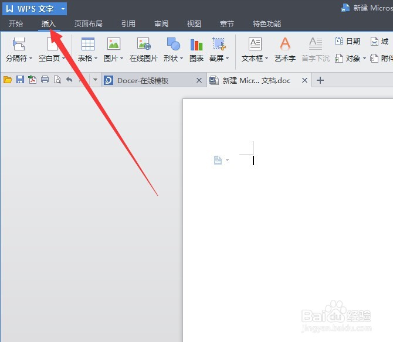This screenshot has width=393, height=342.
Task: Open the 章节 tab
Action: pyautogui.click(x=227, y=24)
